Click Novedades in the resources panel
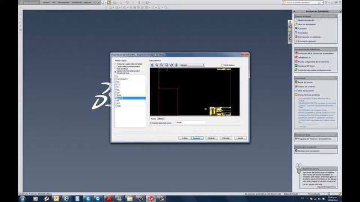The height and width of the screenshot is (202, 360). click(303, 33)
